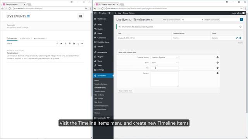Click New in the admin bar
This screenshot has height=139, width=248.
[x=118, y=13]
